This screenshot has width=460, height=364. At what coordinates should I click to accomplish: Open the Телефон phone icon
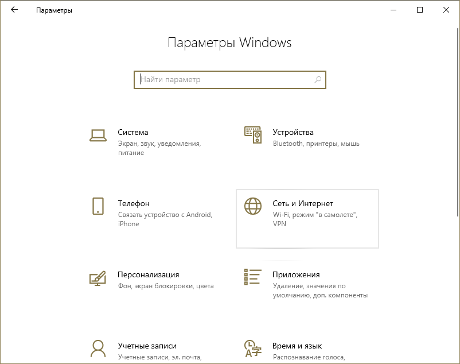[98, 206]
